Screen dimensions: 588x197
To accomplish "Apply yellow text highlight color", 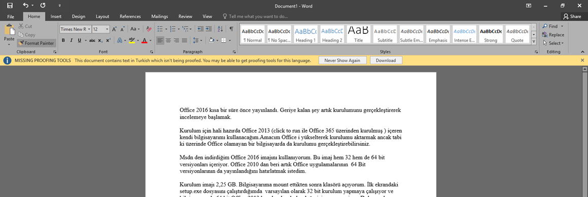I will tap(131, 40).
